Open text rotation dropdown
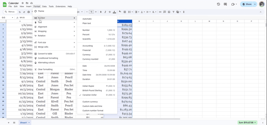 pyautogui.click(x=154, y=12)
